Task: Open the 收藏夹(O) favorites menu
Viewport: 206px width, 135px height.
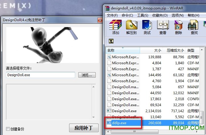Action: point(160,15)
